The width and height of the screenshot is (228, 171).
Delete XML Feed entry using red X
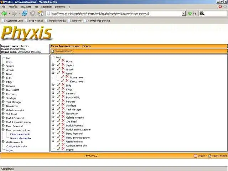pyautogui.click(x=63, y=120)
